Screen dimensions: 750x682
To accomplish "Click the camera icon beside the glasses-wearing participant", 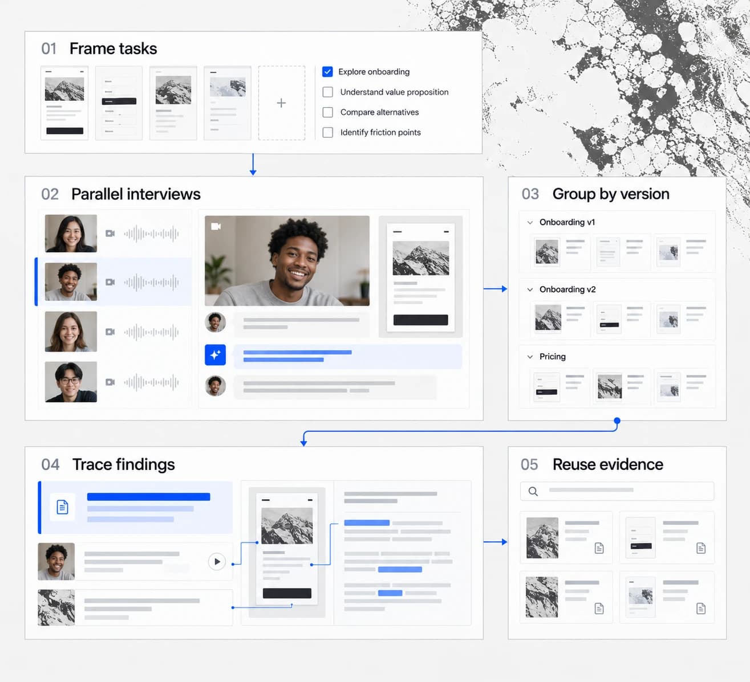I will tap(110, 382).
